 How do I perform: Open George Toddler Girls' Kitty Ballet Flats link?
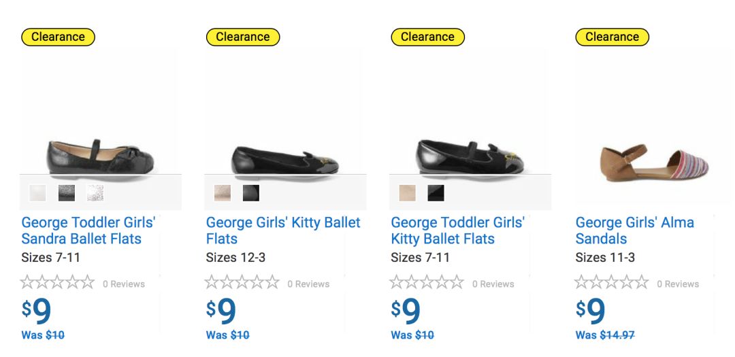[457, 231]
